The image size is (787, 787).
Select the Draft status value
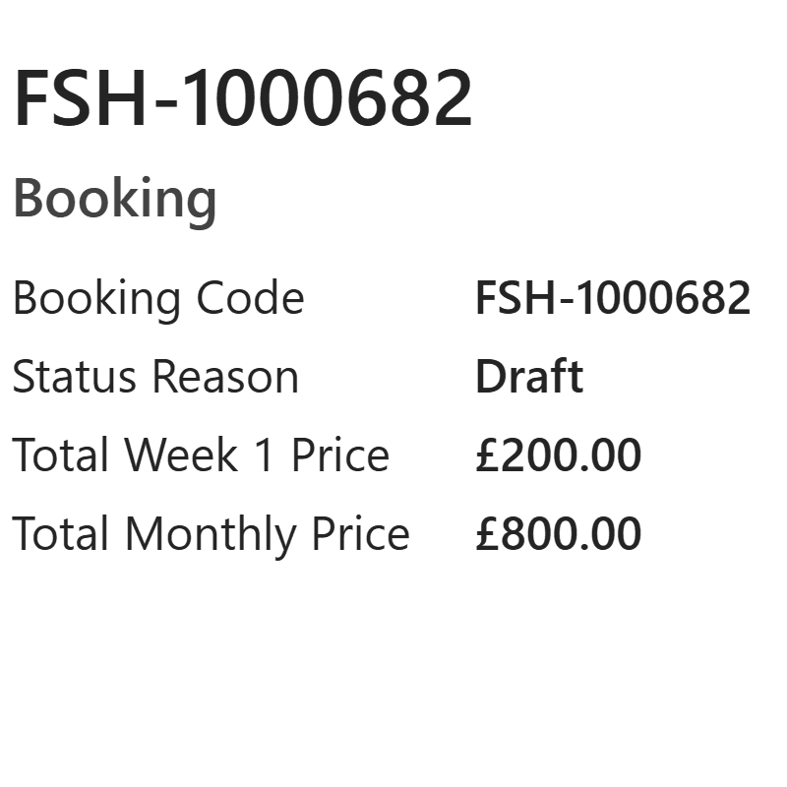528,377
